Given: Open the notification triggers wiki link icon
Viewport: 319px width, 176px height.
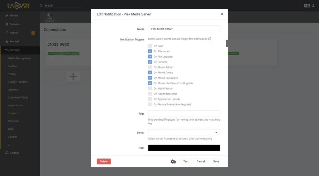Looking at the screenshot, I should 210,39.
